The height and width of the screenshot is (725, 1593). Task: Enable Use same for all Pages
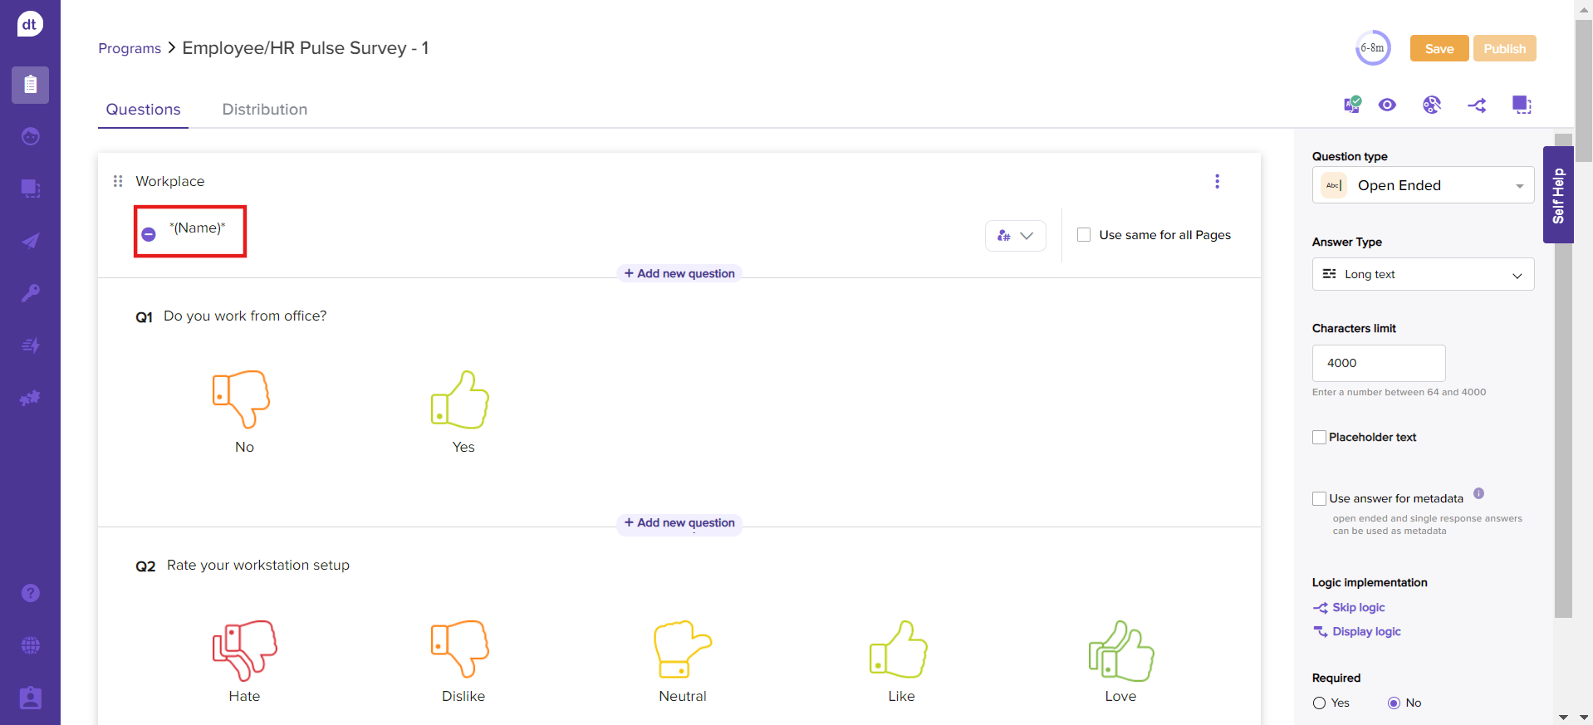click(1084, 235)
